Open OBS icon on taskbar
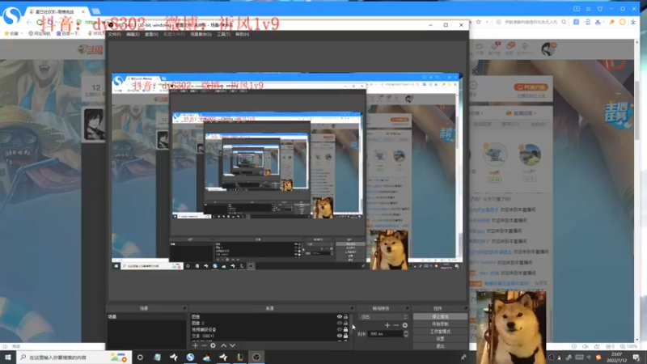 (256, 357)
